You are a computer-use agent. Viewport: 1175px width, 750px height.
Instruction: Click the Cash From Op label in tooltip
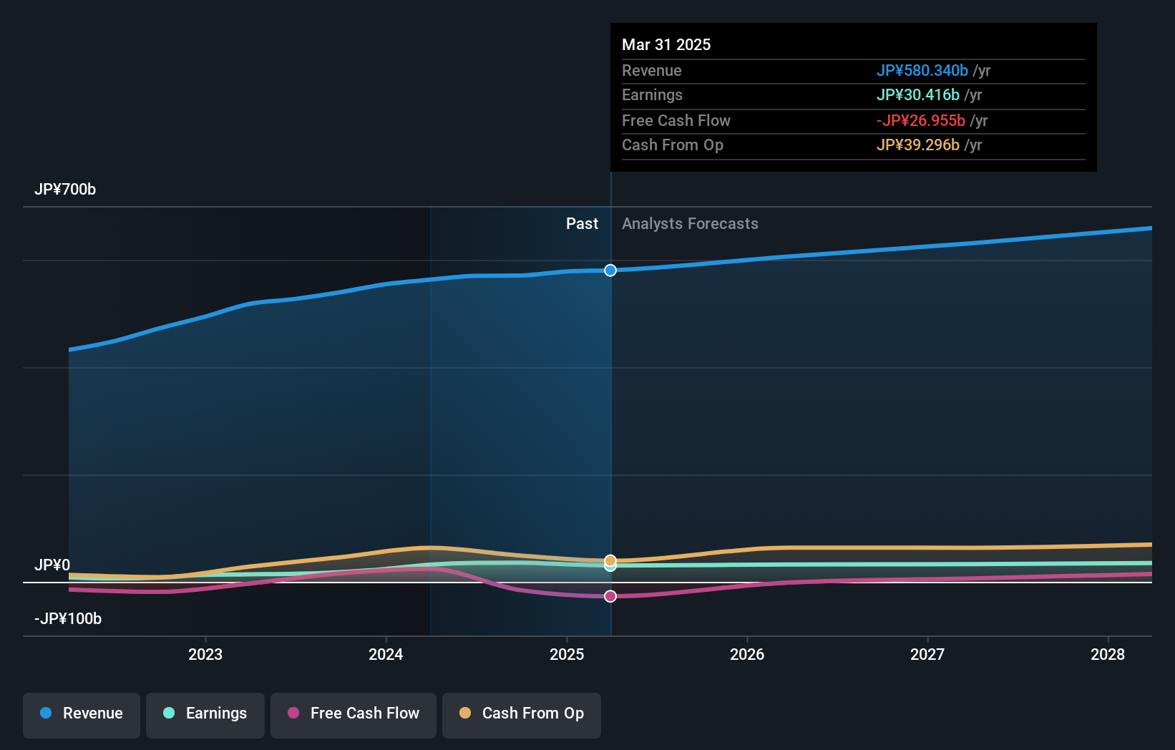(x=673, y=145)
